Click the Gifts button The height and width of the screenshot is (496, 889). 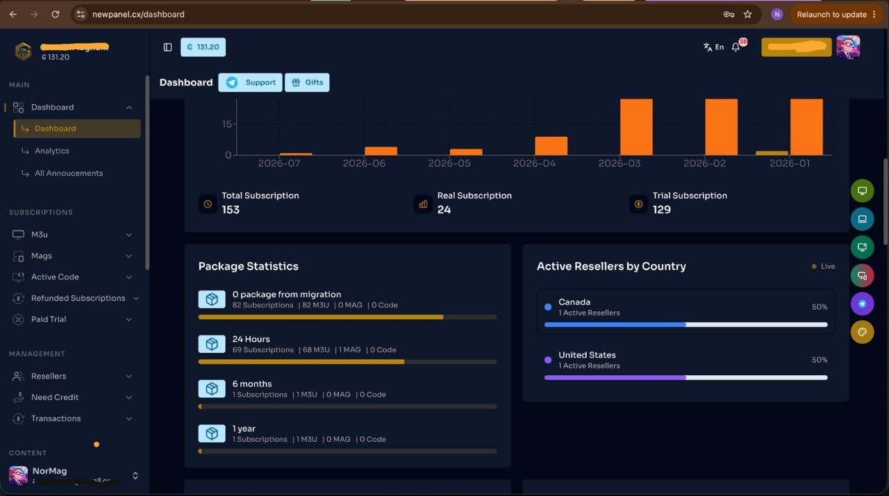(307, 82)
